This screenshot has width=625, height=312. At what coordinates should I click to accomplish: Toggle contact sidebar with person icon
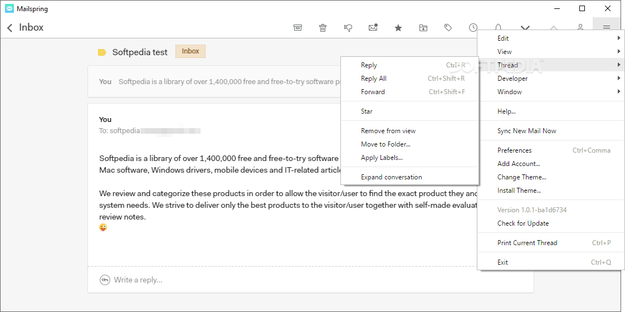coord(580,27)
